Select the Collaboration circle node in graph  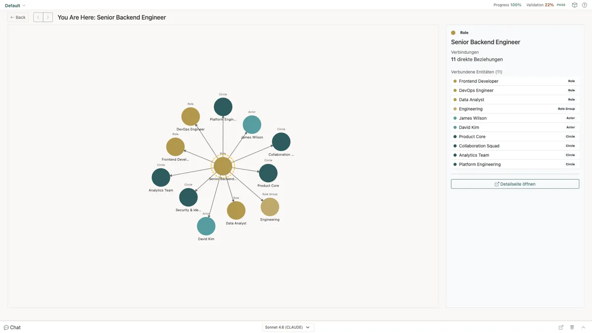[x=281, y=142]
